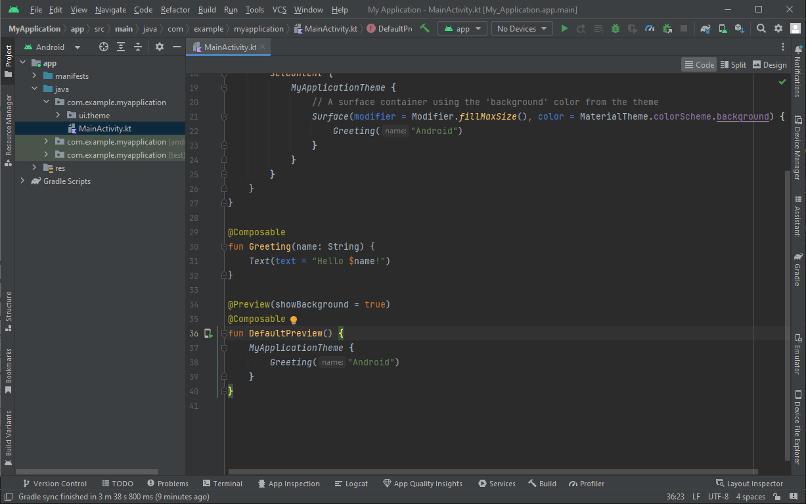Viewport: 806px width, 504px height.
Task: Click the tool window quick-access icon at bottom left
Action: click(8, 497)
